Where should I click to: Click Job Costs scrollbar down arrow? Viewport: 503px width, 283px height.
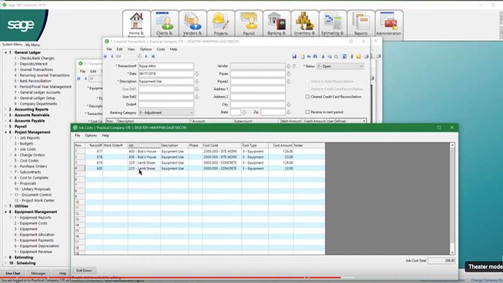tap(452, 252)
